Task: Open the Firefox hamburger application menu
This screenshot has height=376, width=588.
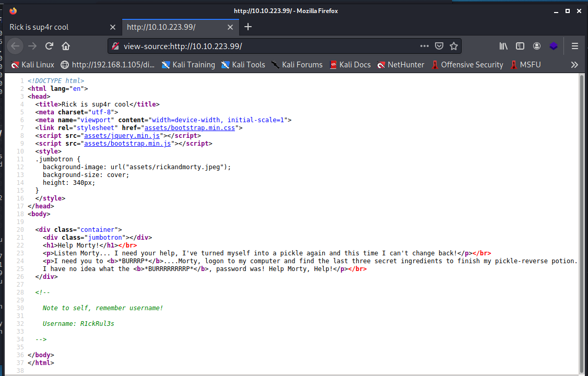Action: pyautogui.click(x=575, y=46)
